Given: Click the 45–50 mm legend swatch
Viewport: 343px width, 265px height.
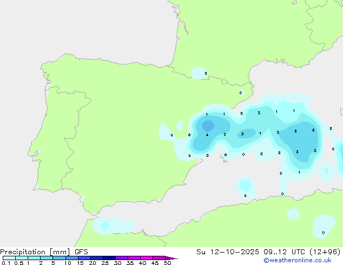Looking at the screenshot, I should 159,258.
